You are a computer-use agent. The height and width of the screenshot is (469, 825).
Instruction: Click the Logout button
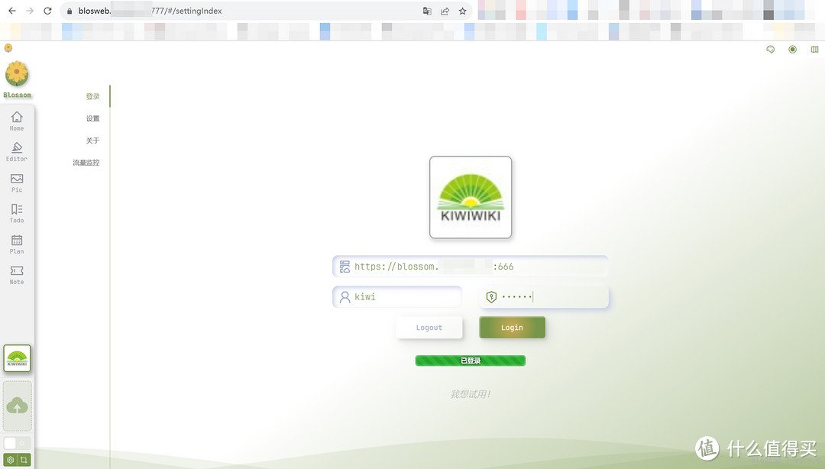click(429, 328)
